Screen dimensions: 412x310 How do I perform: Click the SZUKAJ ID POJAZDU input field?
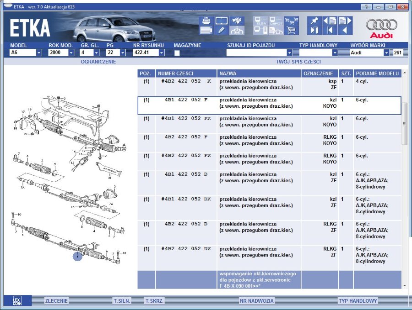(256, 53)
